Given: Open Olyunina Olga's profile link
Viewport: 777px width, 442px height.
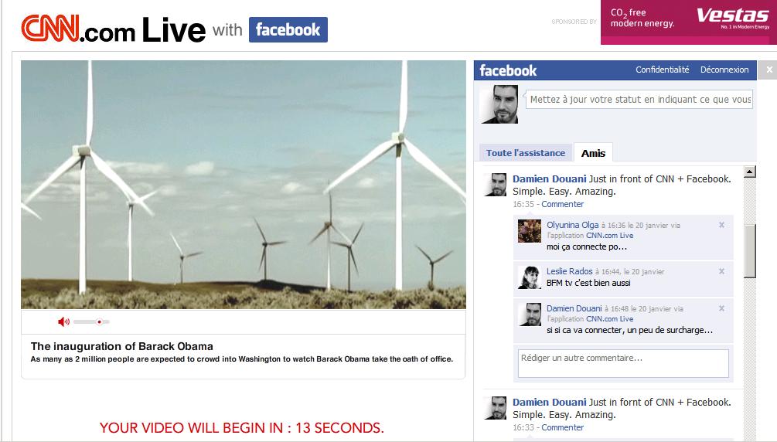Looking at the screenshot, I should (x=572, y=225).
